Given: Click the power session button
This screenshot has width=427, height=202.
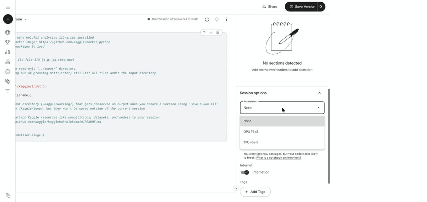Looking at the screenshot, I should pos(207,19).
